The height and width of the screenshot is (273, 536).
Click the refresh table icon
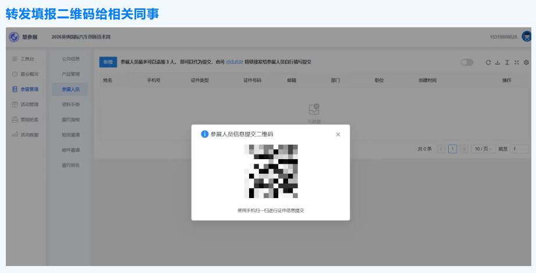tap(488, 63)
